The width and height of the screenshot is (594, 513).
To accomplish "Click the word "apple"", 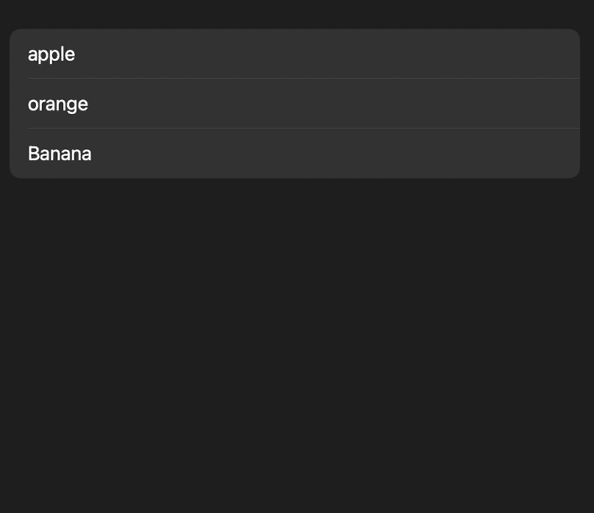I will click(51, 54).
